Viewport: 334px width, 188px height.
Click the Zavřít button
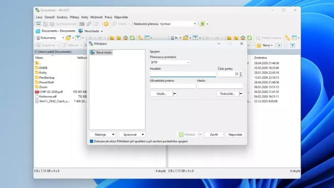click(214, 135)
